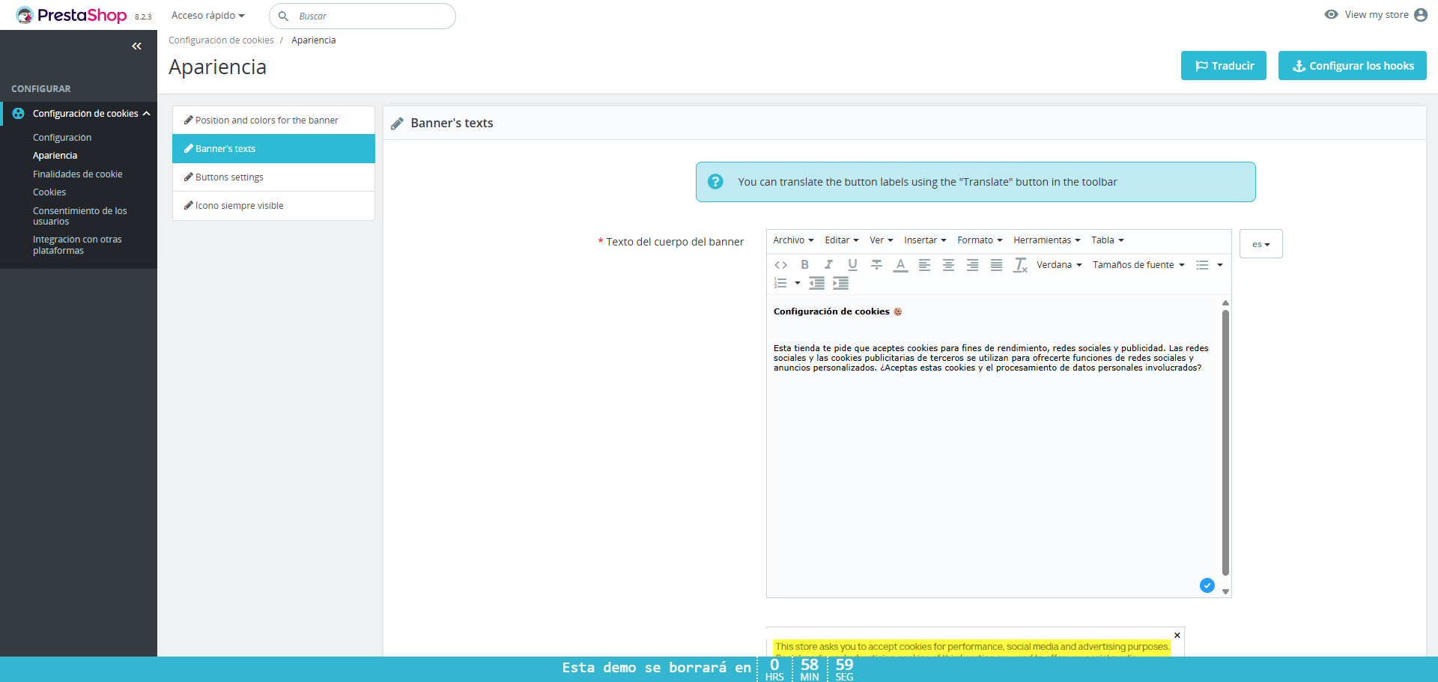Image resolution: width=1438 pixels, height=682 pixels.
Task: Open the es language selector
Action: (1260, 244)
